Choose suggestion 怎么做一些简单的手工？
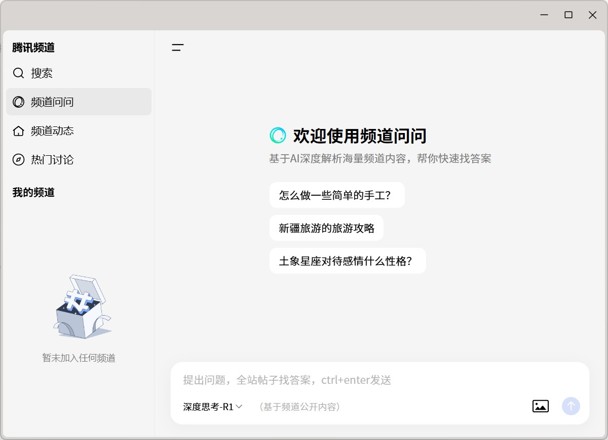Viewport: 608px width, 440px height. click(336, 195)
